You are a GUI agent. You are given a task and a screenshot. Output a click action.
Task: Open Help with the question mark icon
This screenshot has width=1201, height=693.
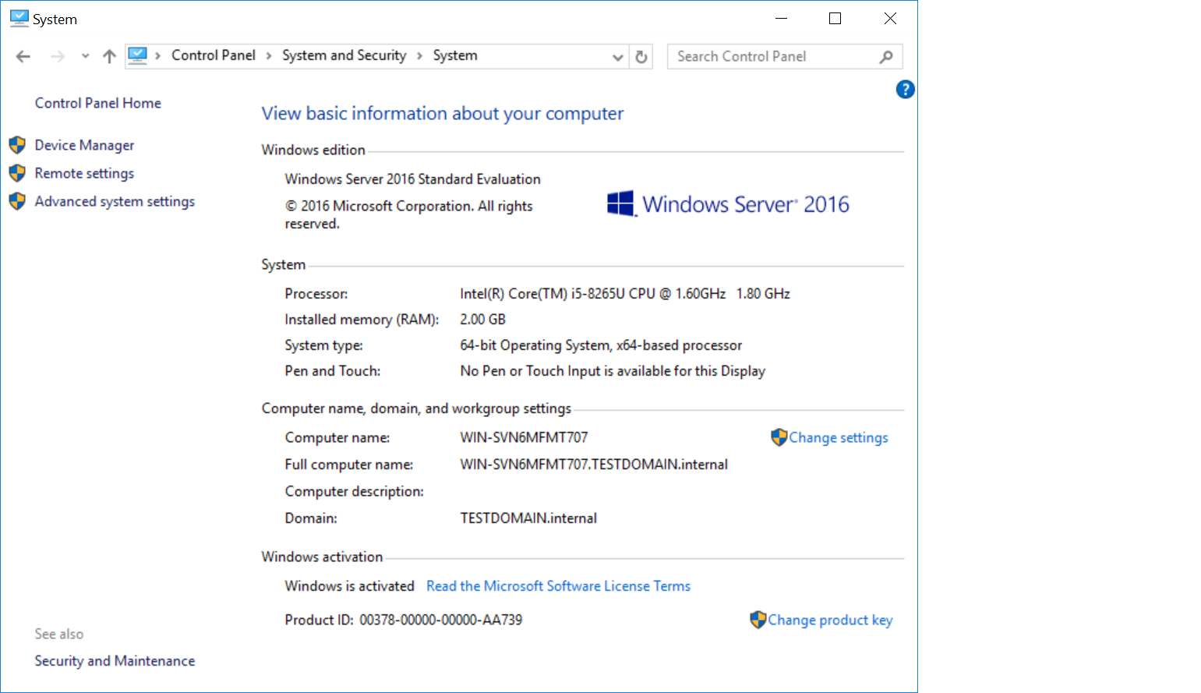point(905,90)
